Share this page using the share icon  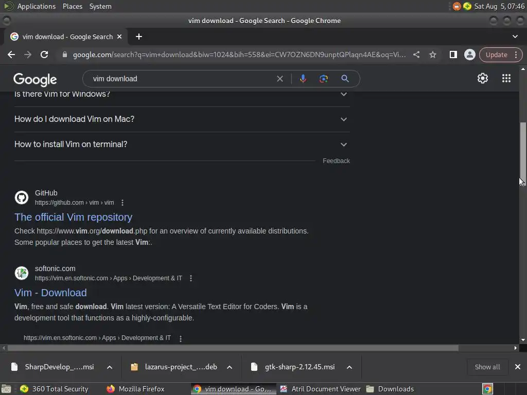(416, 55)
